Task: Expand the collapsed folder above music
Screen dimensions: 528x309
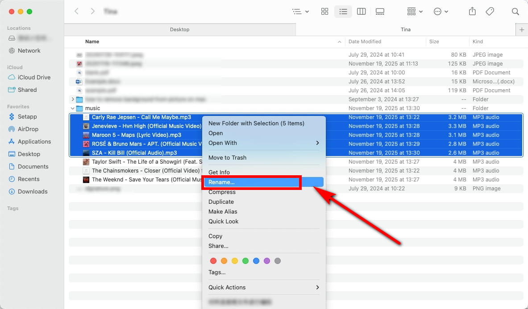Action: click(x=73, y=99)
